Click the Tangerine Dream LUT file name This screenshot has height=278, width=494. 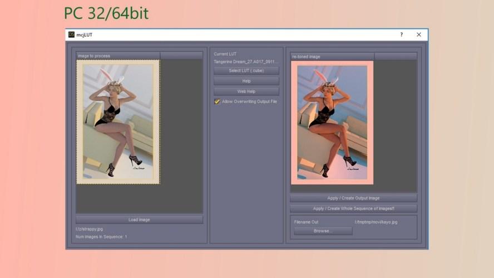(x=246, y=62)
